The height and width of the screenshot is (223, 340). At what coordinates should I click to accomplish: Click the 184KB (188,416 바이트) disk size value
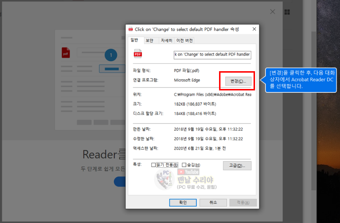click(195, 114)
